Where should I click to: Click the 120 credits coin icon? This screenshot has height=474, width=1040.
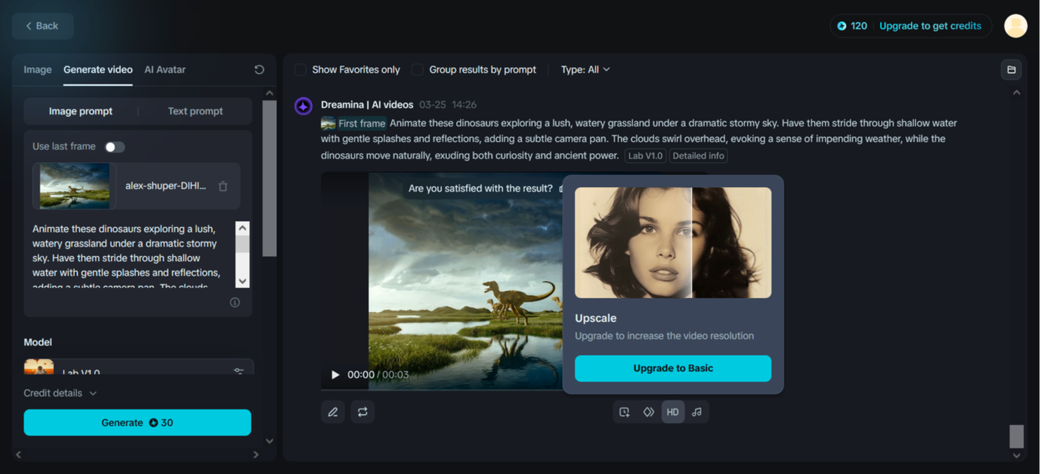coord(842,26)
